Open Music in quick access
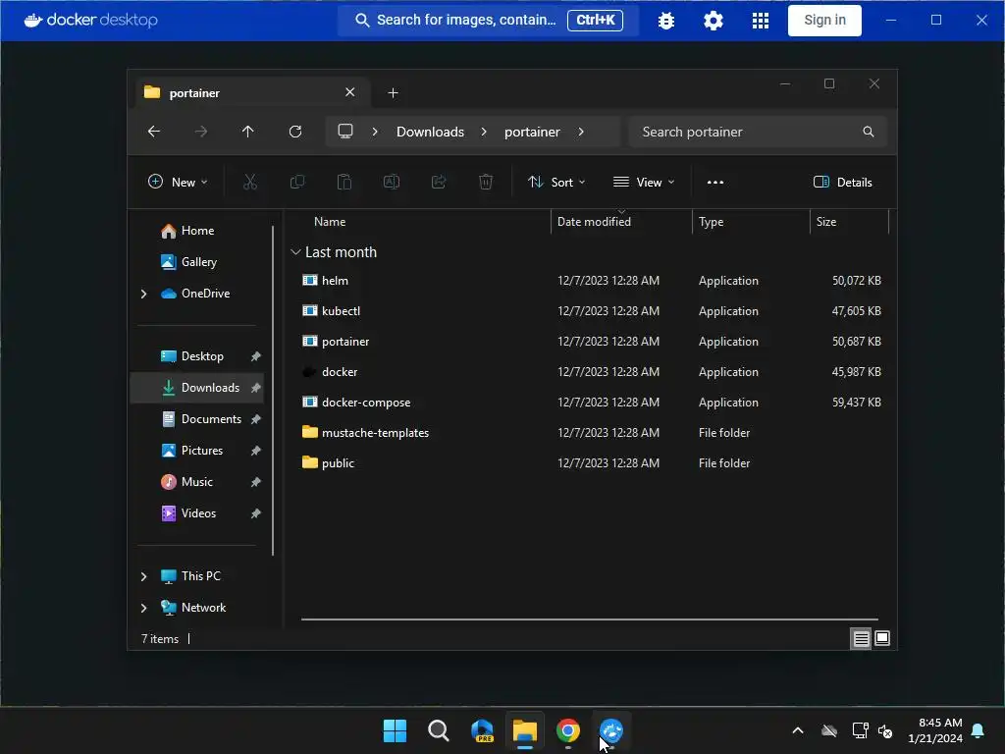1005x754 pixels. [x=196, y=481]
